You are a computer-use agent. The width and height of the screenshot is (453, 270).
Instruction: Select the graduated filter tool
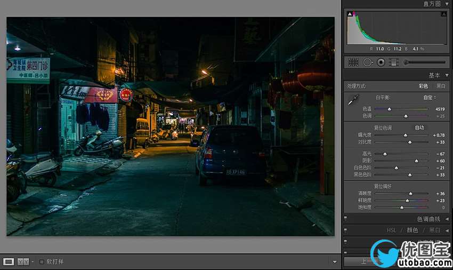pos(394,62)
